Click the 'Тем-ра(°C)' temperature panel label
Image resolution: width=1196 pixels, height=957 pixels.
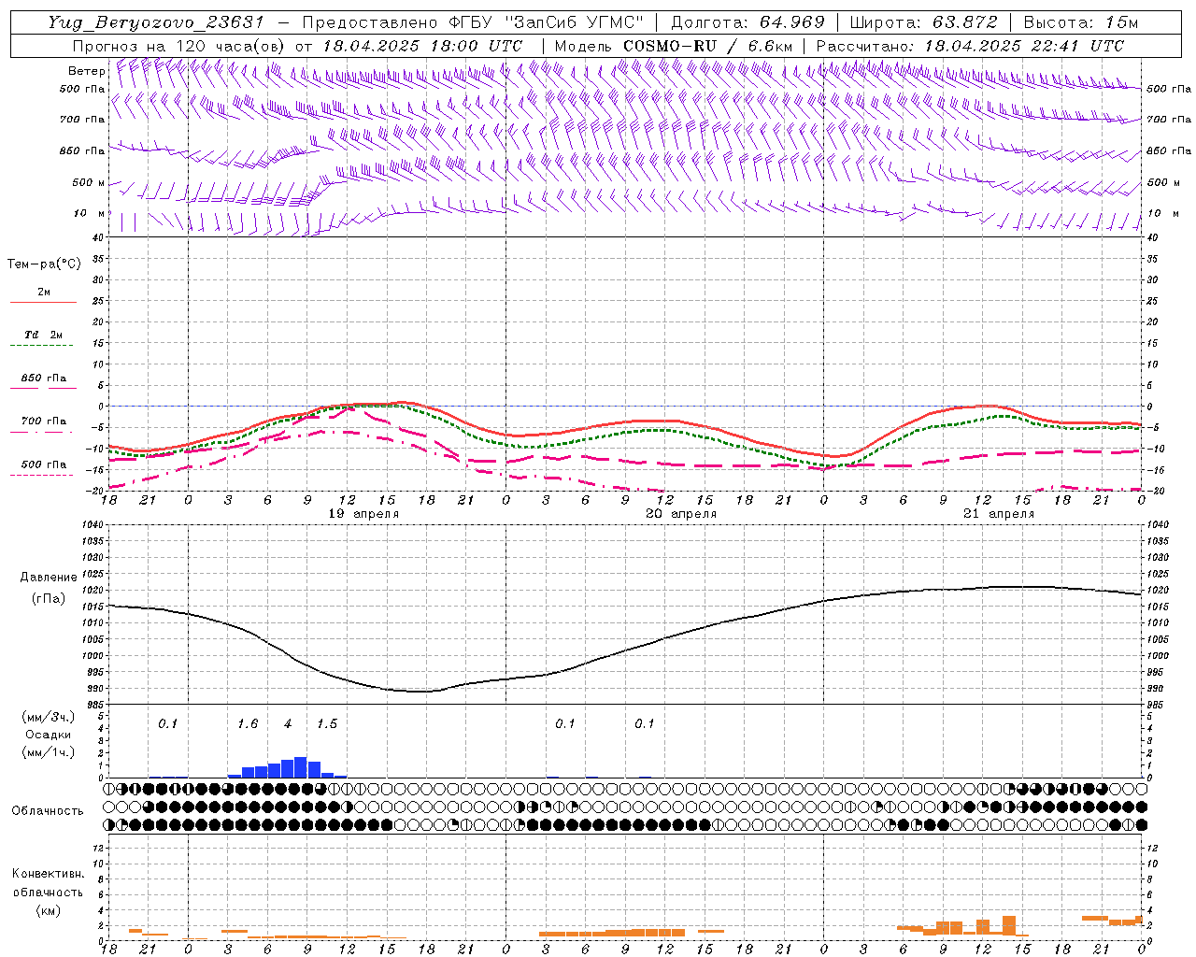[x=44, y=264]
